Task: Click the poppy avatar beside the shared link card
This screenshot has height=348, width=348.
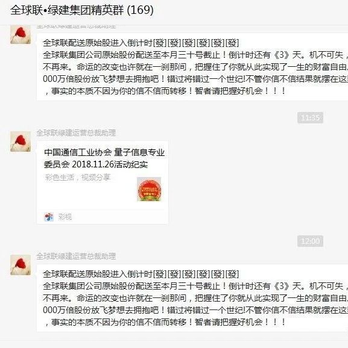Action: [x=21, y=141]
